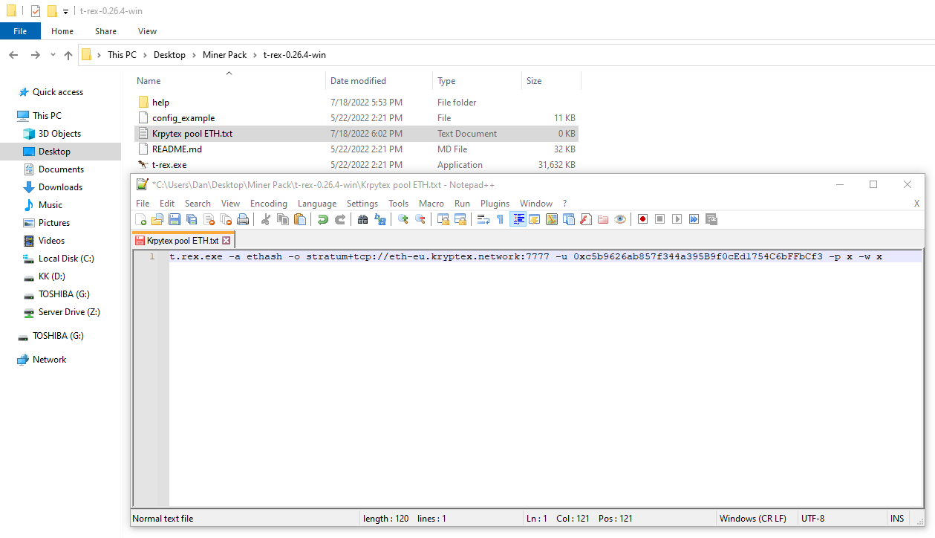Click the Redo arrow icon
The width and height of the screenshot is (935, 538).
[339, 219]
